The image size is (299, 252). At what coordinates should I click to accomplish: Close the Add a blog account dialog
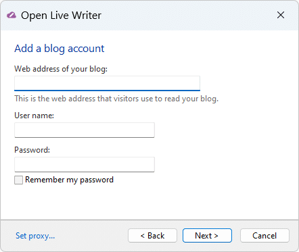[281, 15]
